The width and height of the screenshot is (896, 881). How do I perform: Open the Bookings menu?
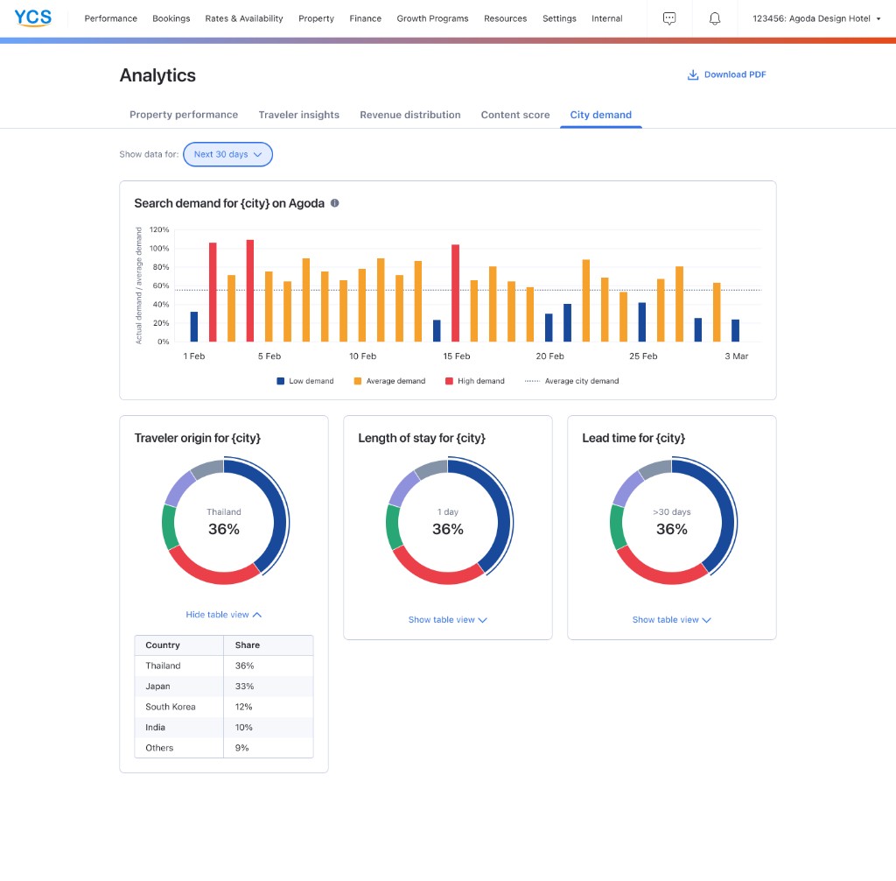pos(171,18)
